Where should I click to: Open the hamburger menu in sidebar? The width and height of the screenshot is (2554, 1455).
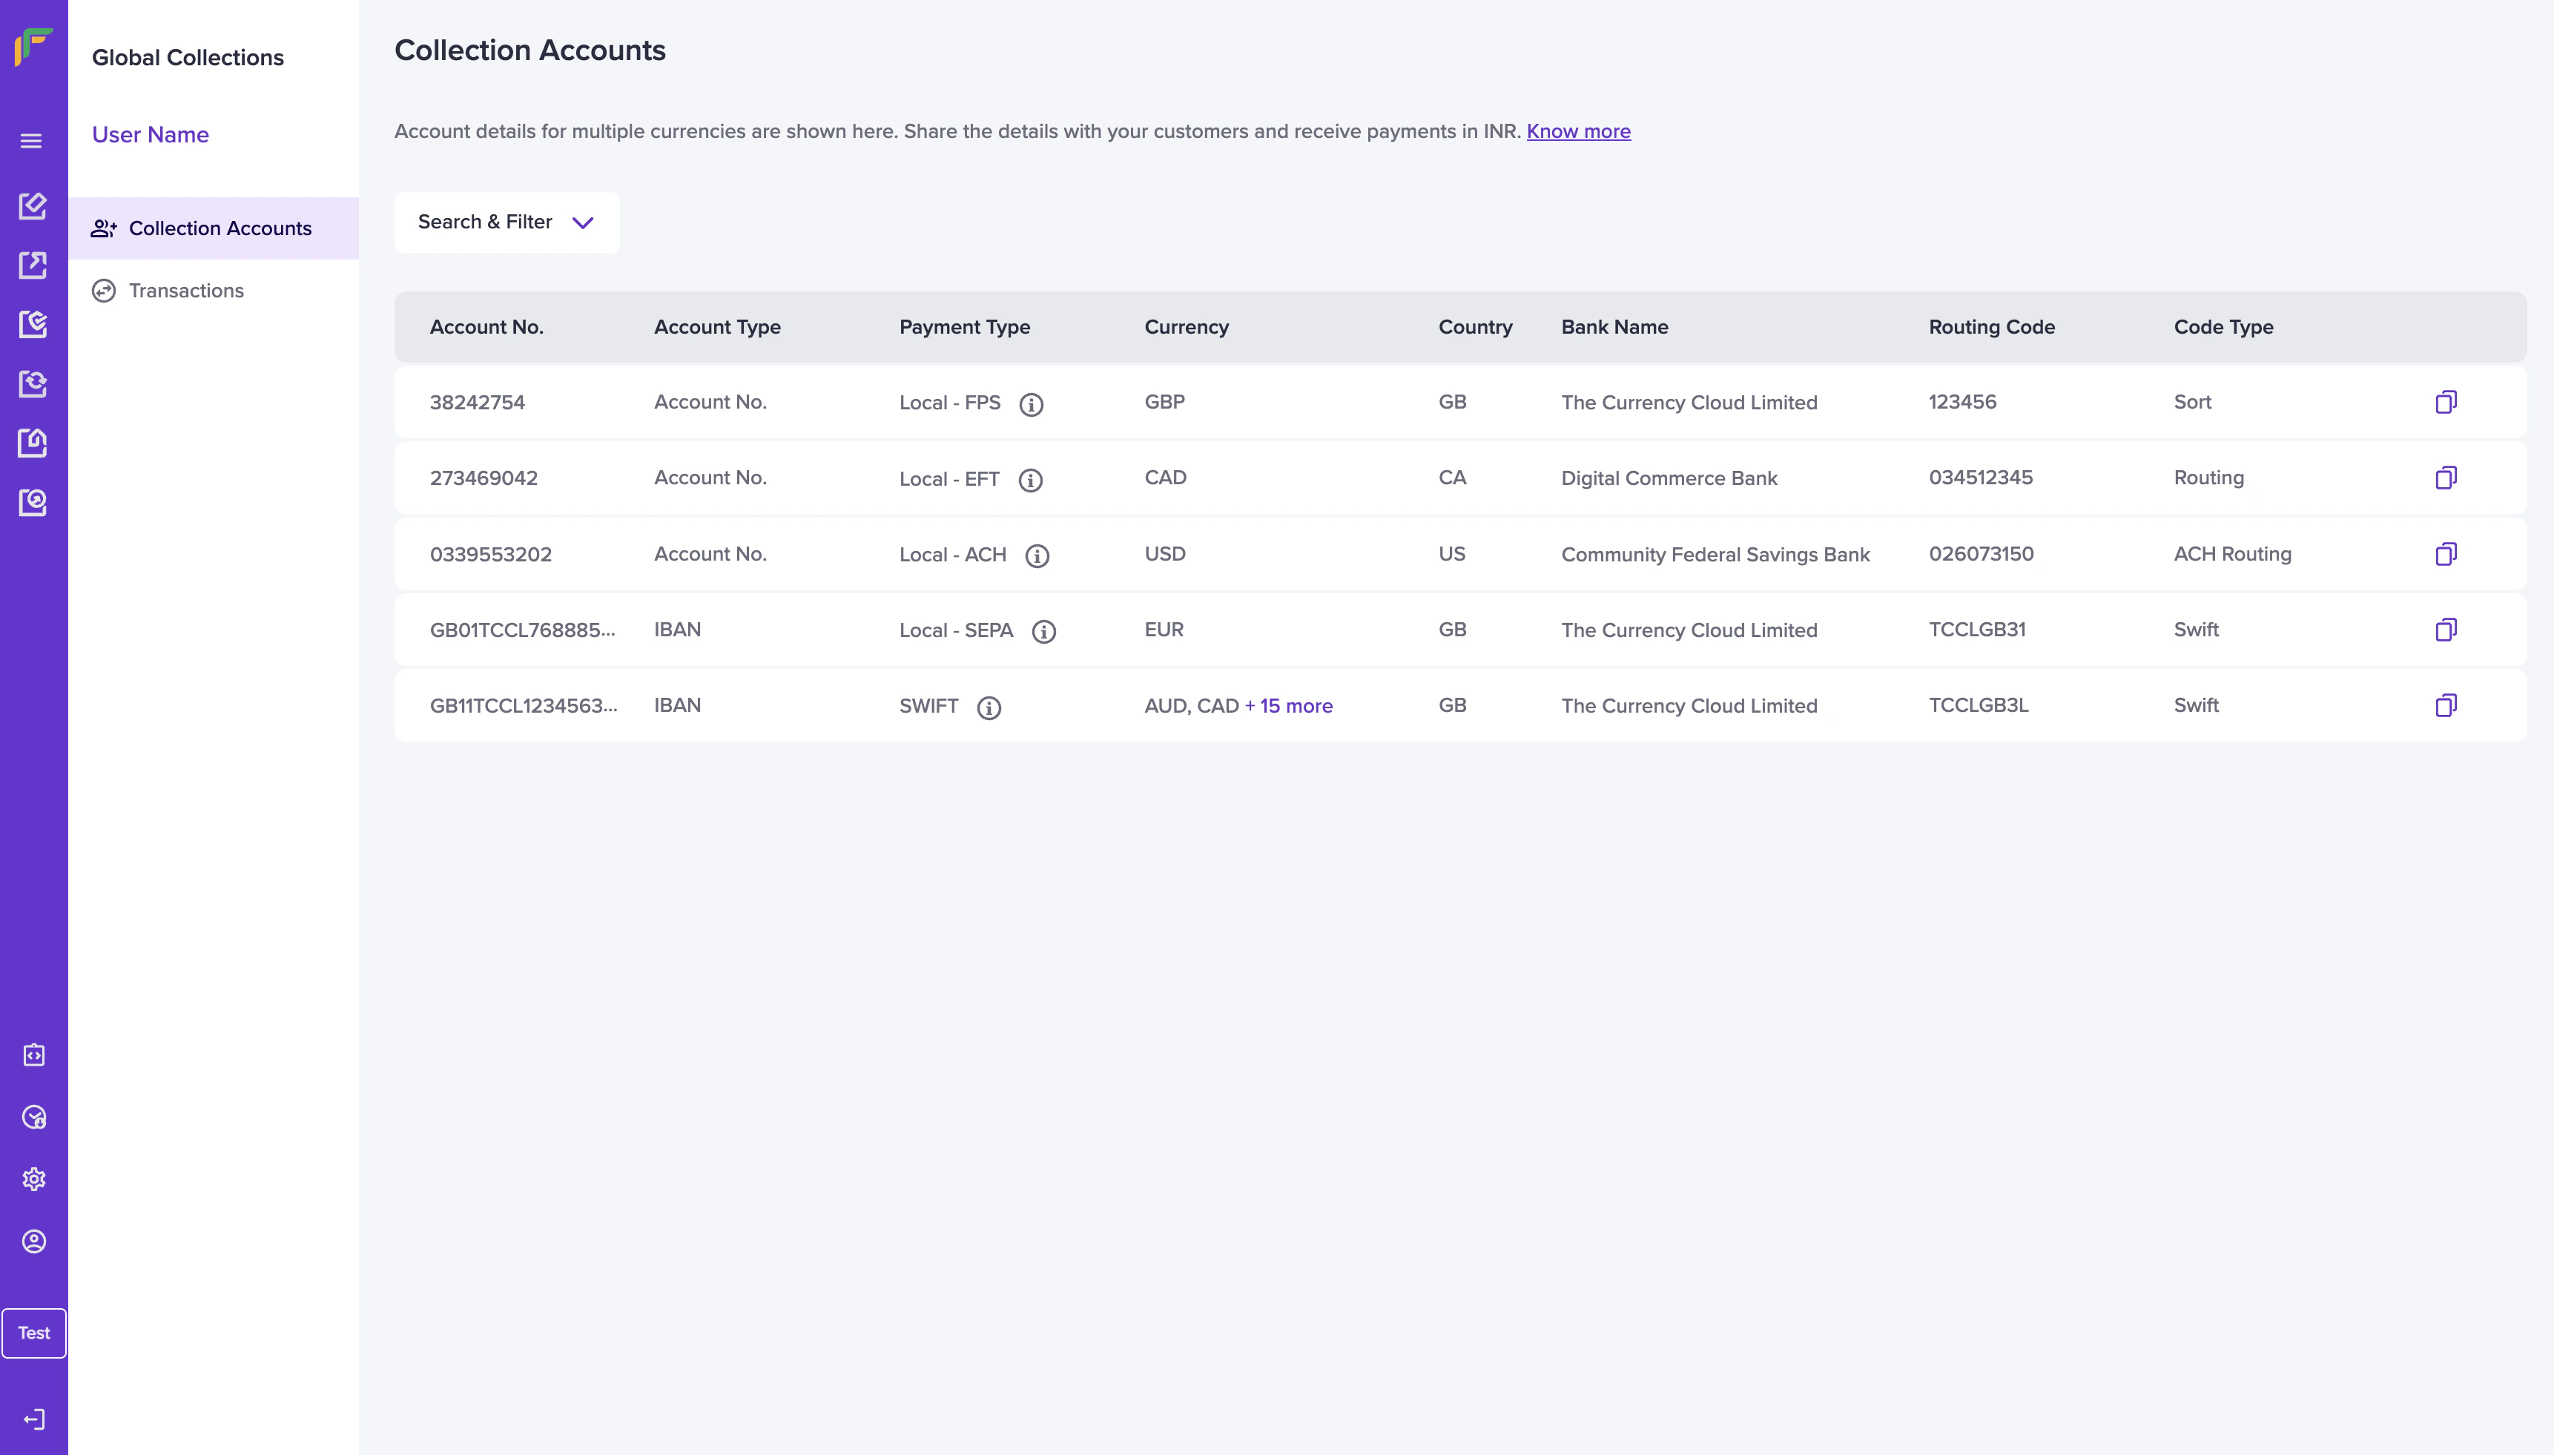32,141
